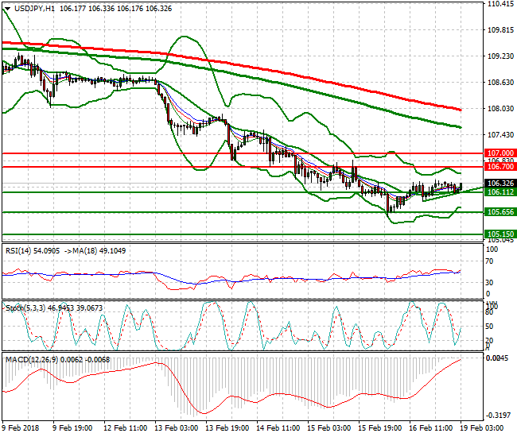Click the 9 Feb 2018 date label

tap(21, 427)
